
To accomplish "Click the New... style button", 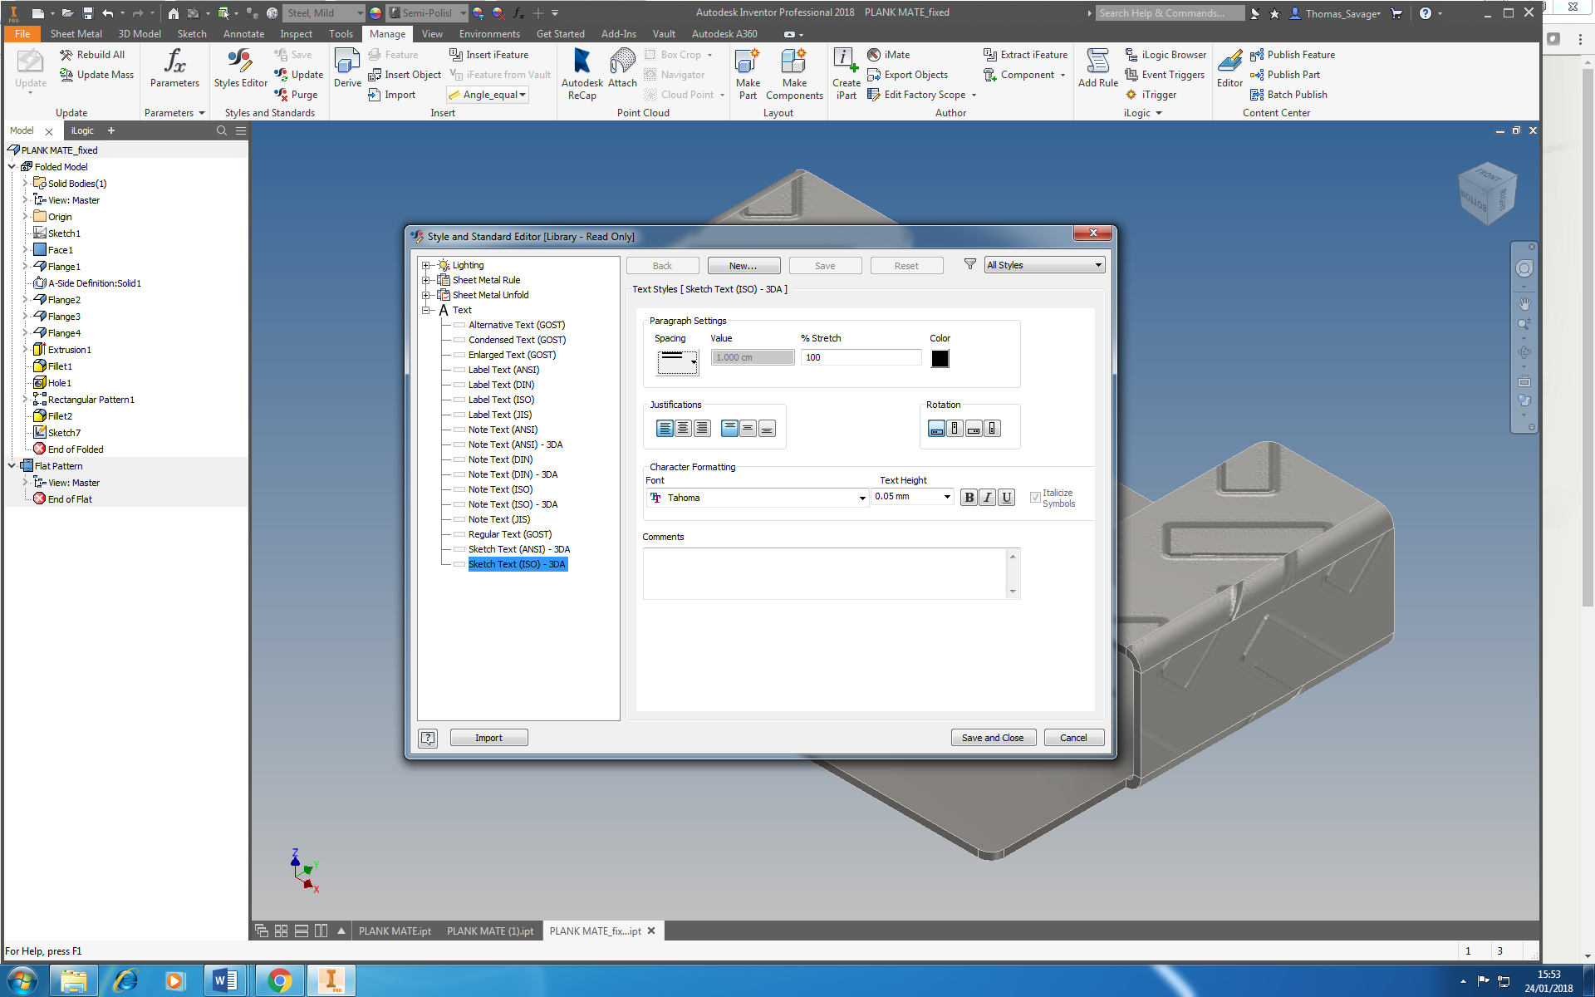I will [x=744, y=266].
